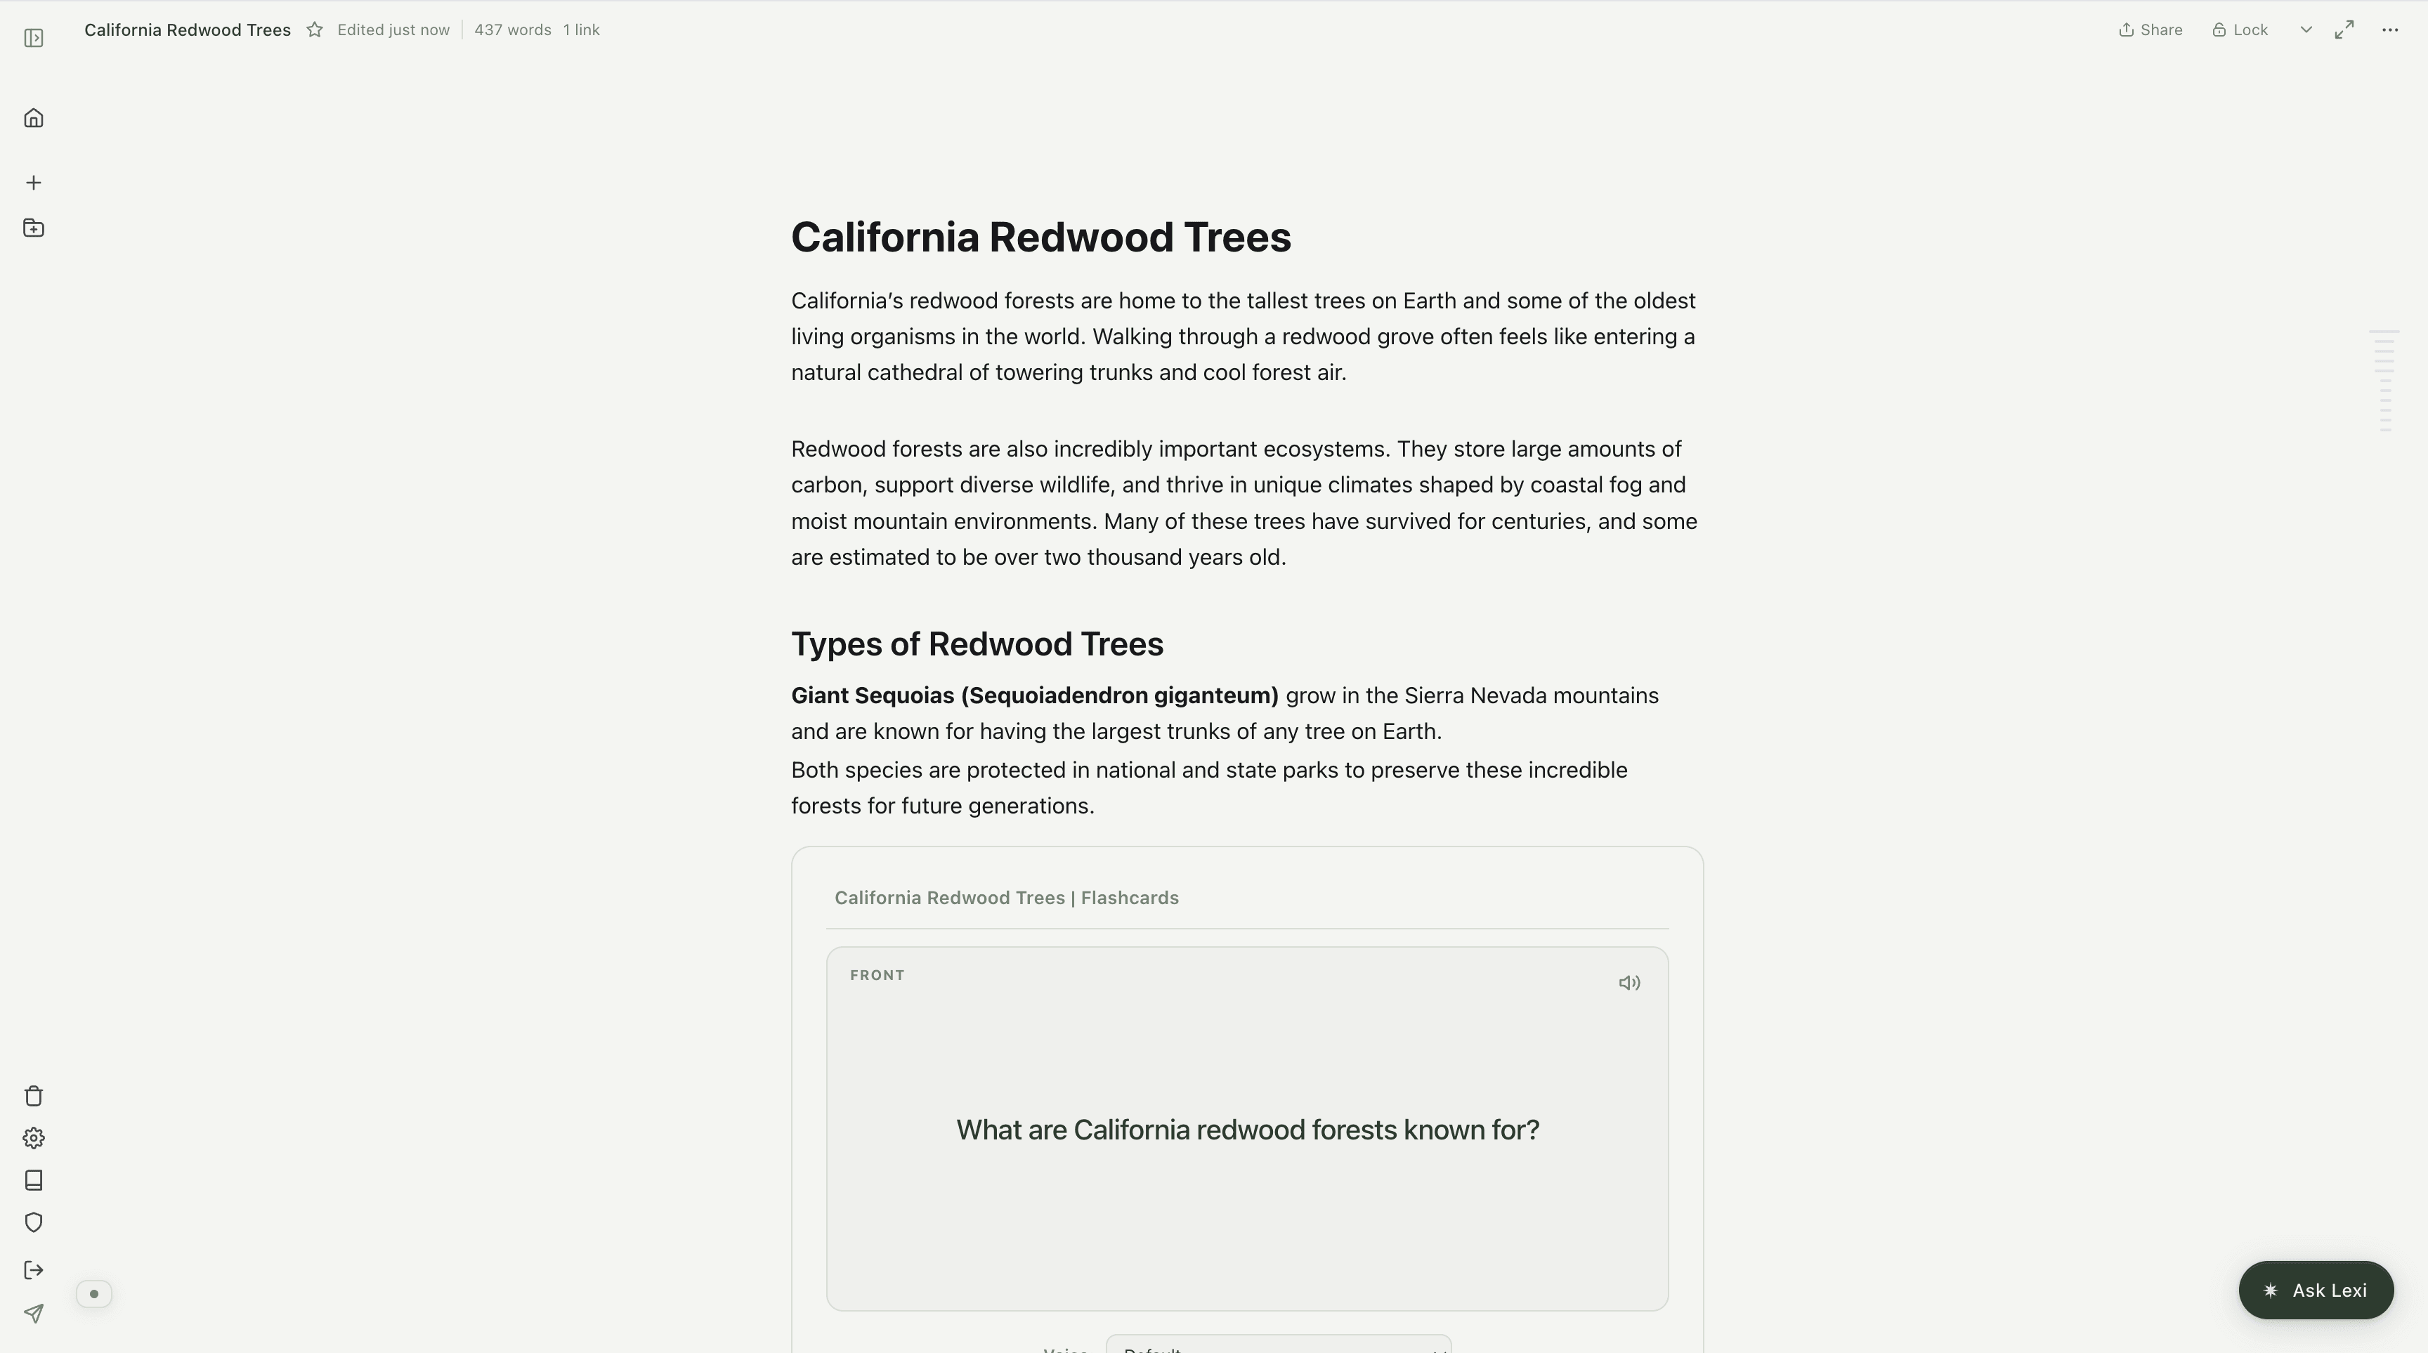Open the book library icon
The height and width of the screenshot is (1353, 2428).
pyautogui.click(x=34, y=1181)
